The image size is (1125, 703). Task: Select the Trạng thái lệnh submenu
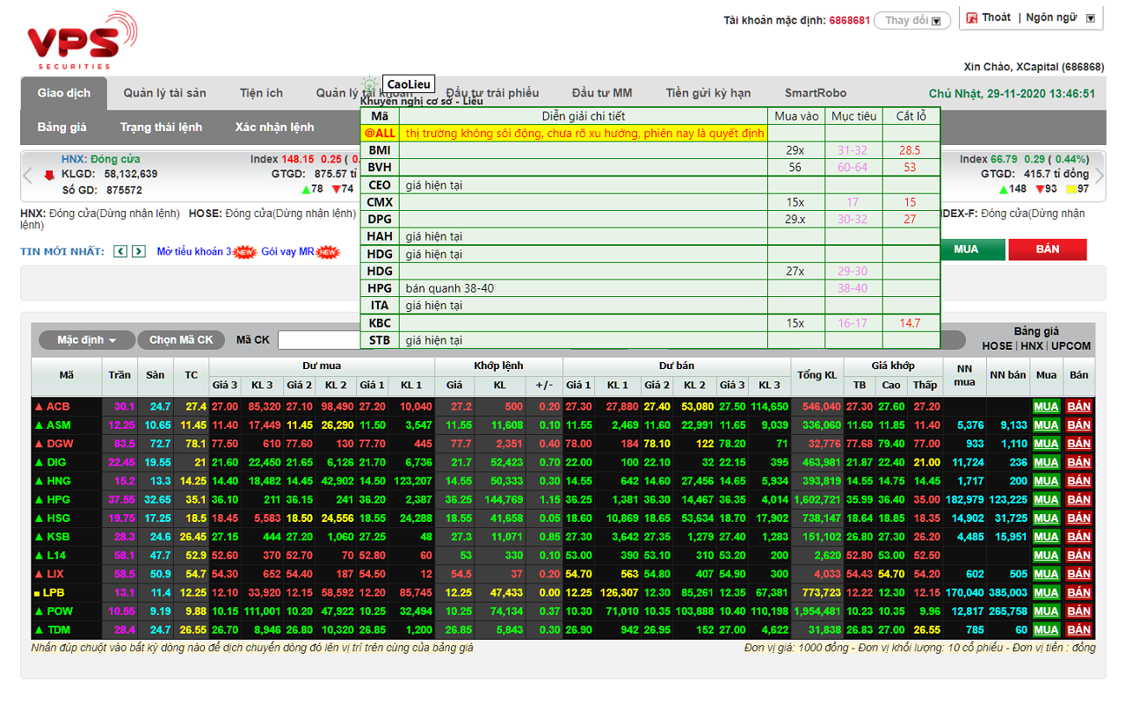coord(161,127)
